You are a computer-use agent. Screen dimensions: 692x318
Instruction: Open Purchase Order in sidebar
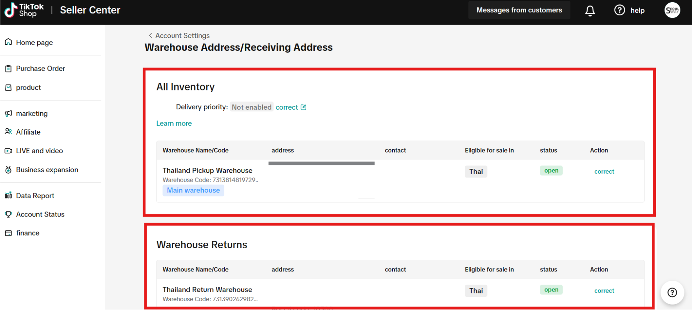tap(40, 69)
